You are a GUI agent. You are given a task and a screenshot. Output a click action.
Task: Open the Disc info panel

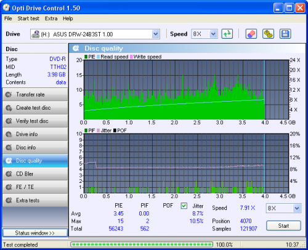(x=35, y=147)
